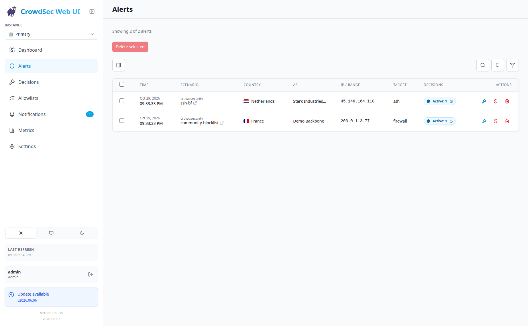Expand the Primary instance dropdown

tap(51, 34)
